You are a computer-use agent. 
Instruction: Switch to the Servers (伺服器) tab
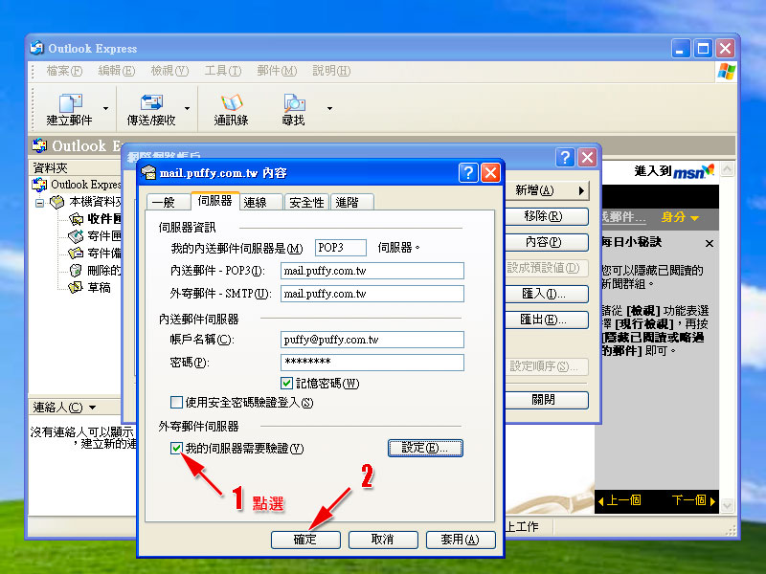[214, 201]
